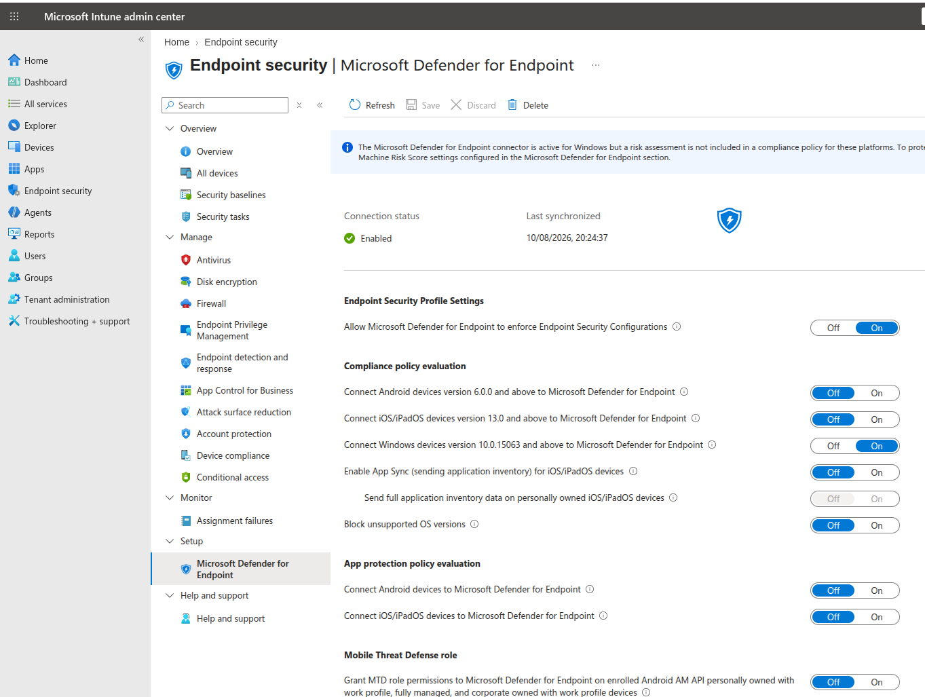The width and height of the screenshot is (925, 697).
Task: Toggle Connect Windows devices version 10.0.15063 switch
Action: point(854,446)
